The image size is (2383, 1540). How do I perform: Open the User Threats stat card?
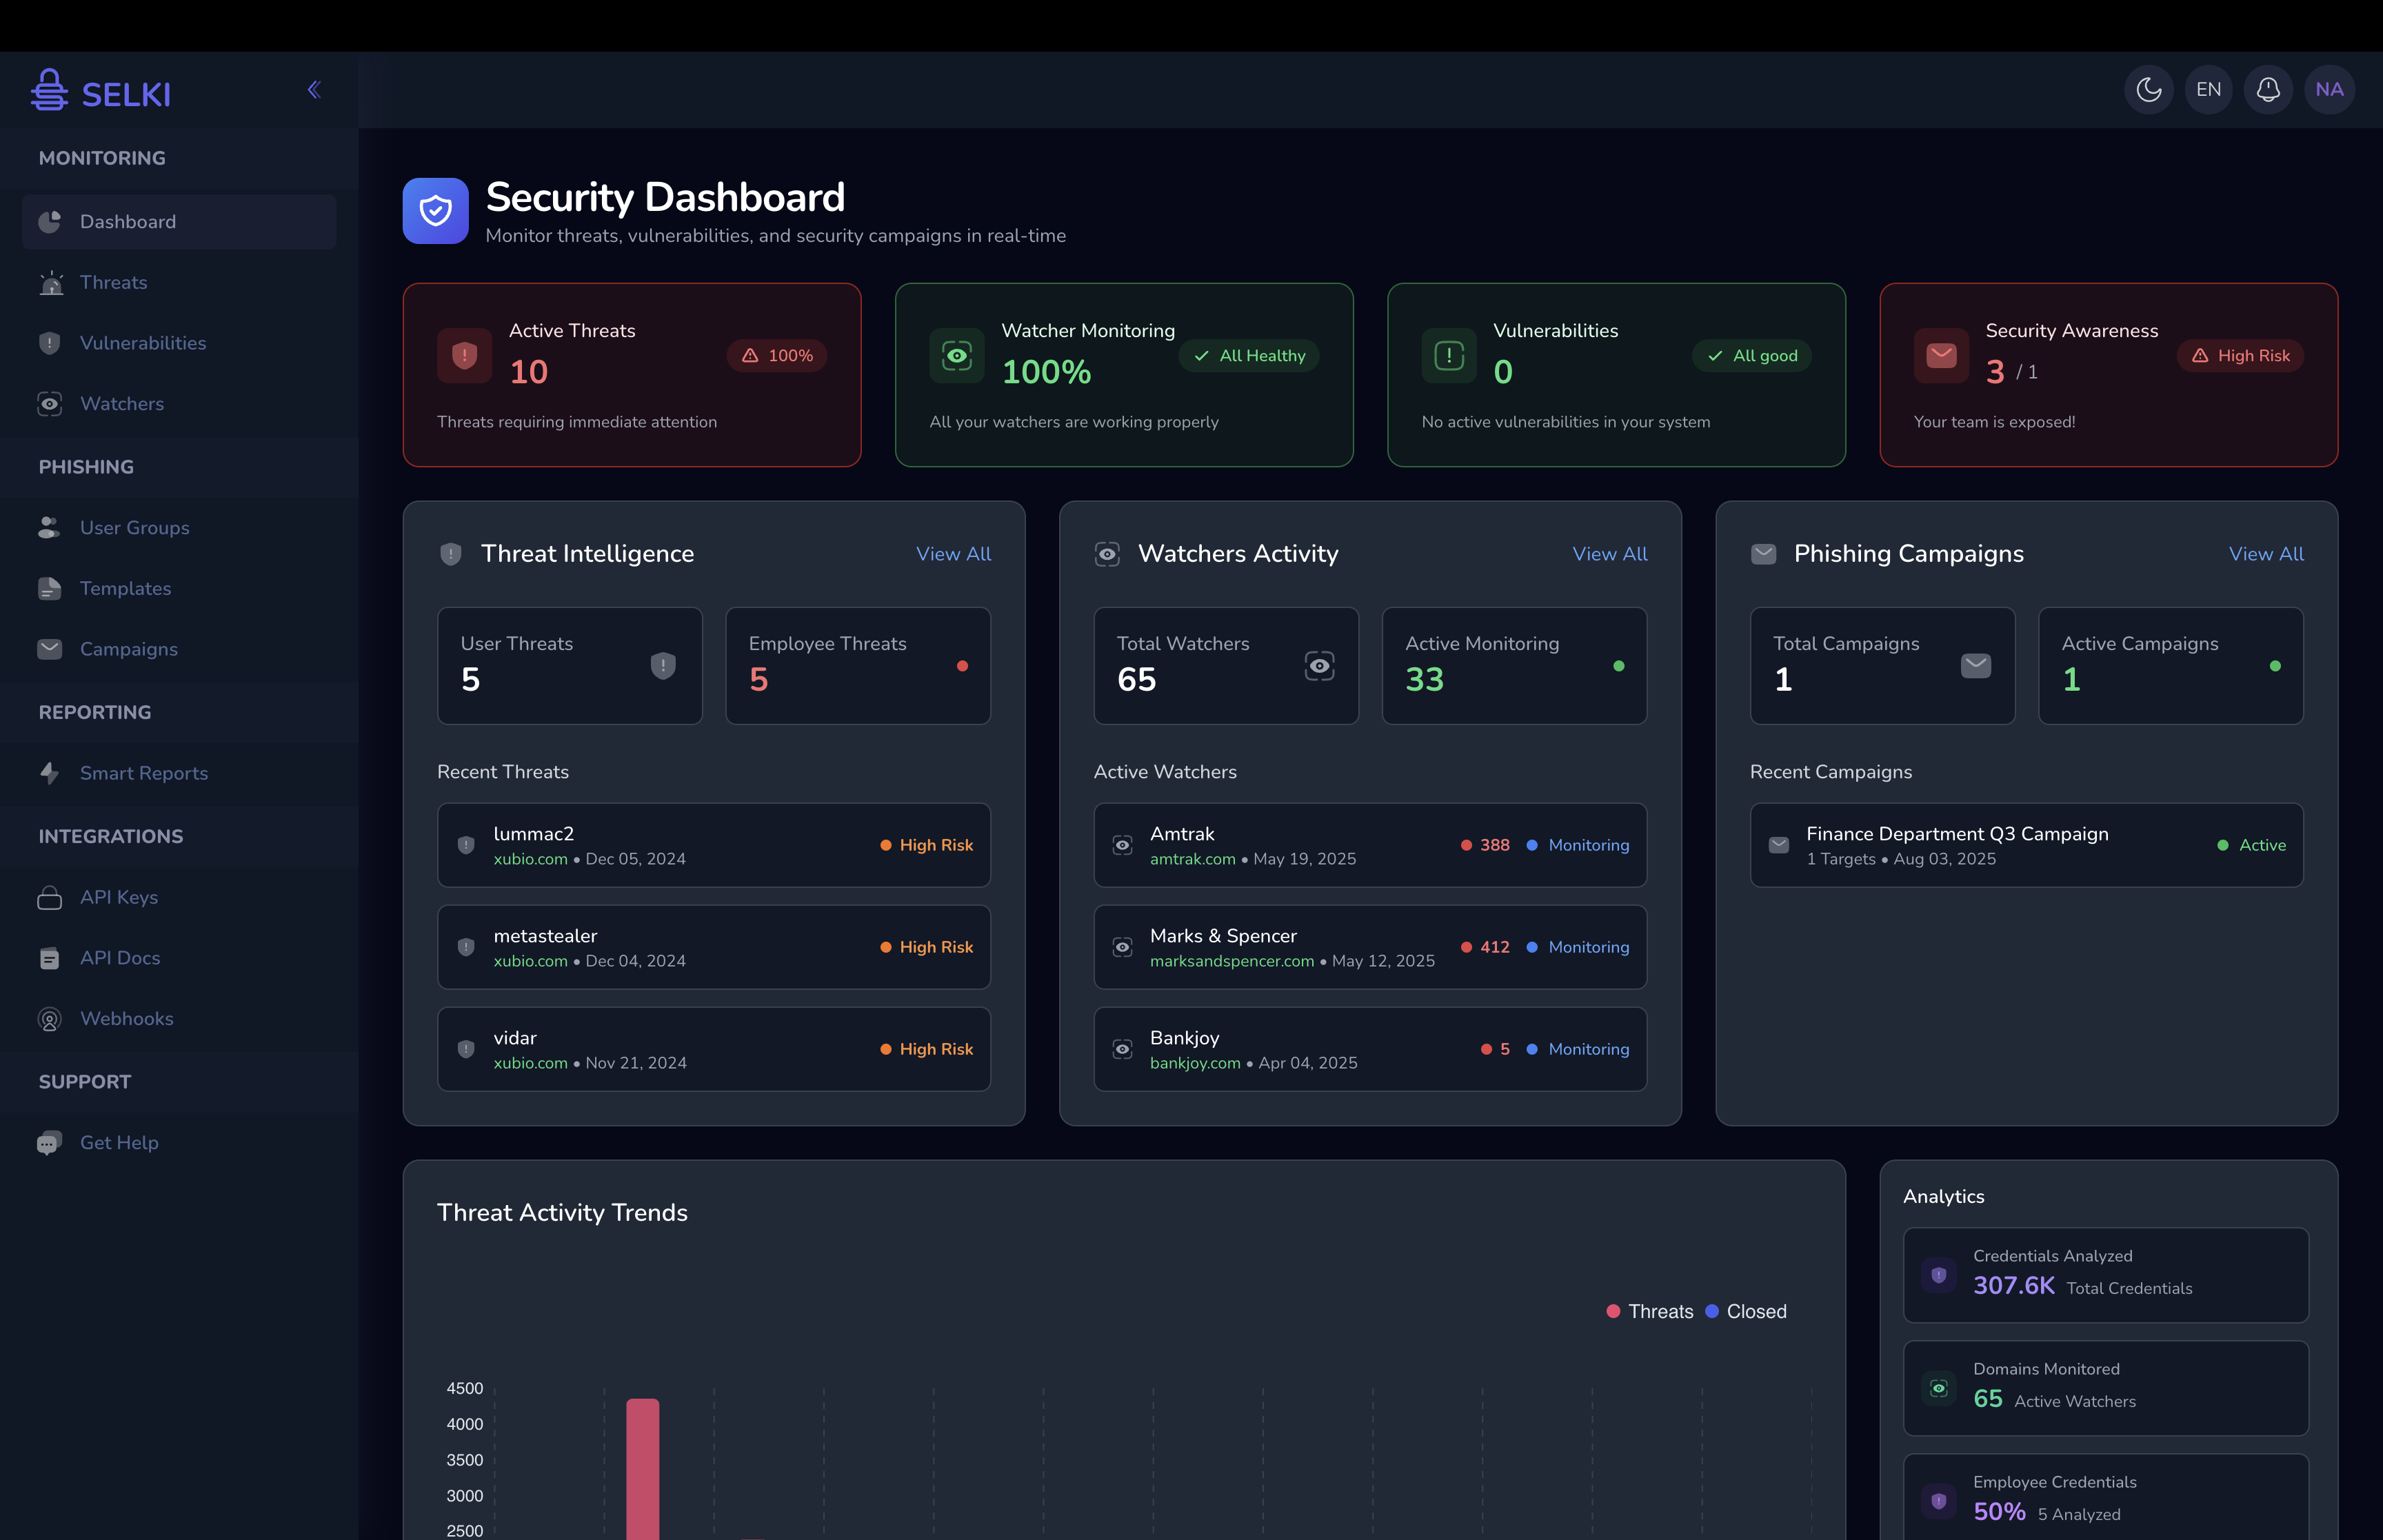pyautogui.click(x=570, y=666)
